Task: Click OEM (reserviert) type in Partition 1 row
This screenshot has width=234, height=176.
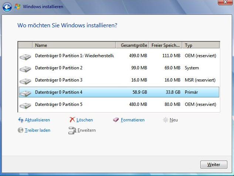Action: (200, 56)
